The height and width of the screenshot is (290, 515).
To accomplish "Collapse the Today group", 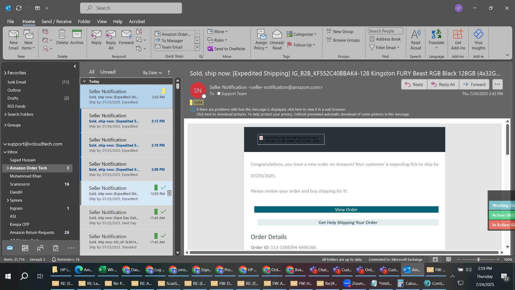I will [84, 81].
